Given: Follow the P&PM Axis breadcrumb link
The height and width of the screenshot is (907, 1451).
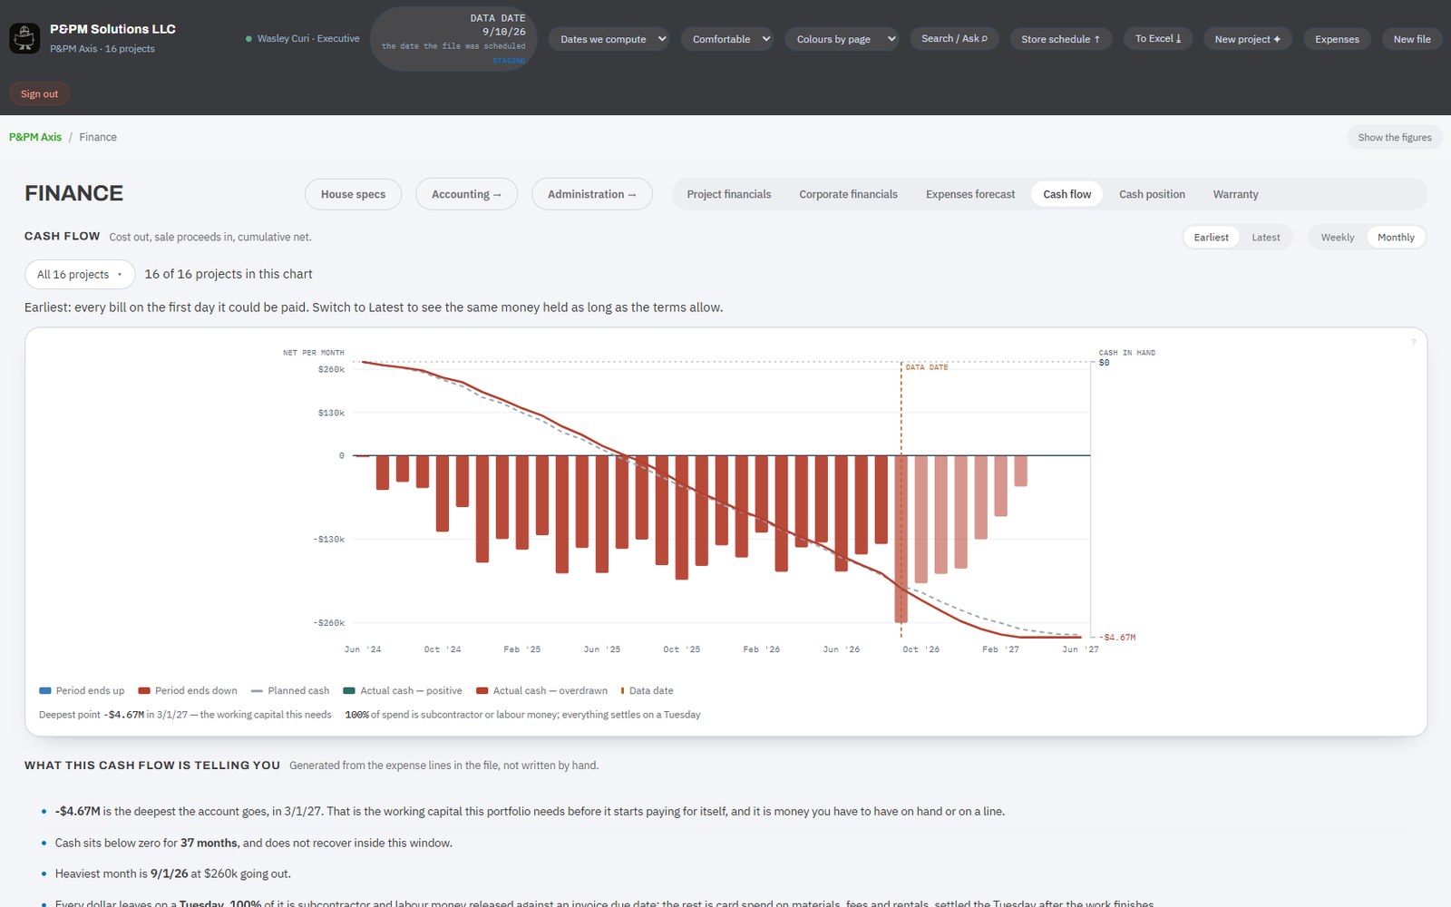Looking at the screenshot, I should tap(35, 138).
